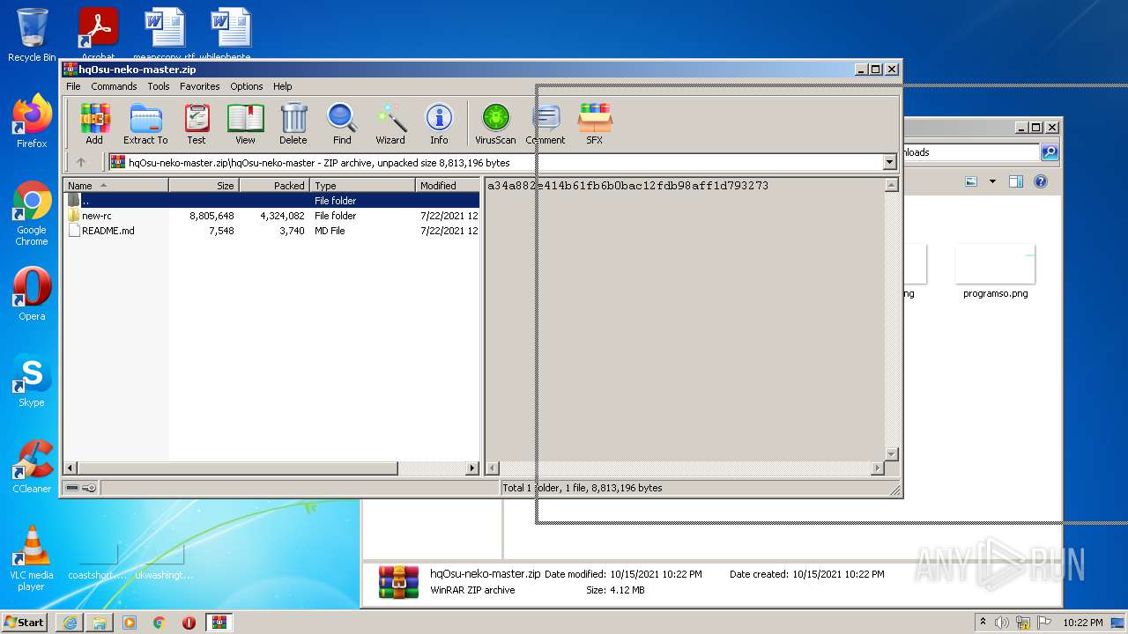Open the Comment tool
This screenshot has width=1128, height=634.
545,123
